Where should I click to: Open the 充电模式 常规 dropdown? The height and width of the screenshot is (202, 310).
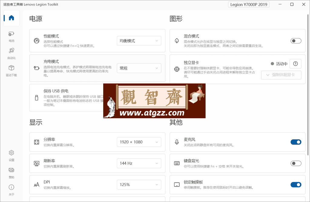tap(139, 68)
